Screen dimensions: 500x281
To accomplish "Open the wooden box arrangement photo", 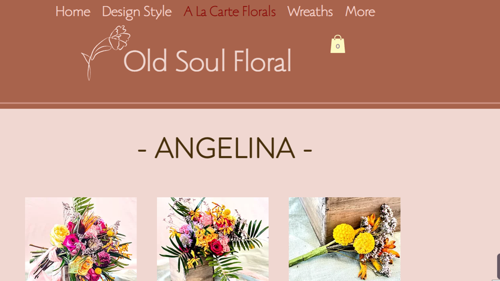I will click(x=213, y=239).
